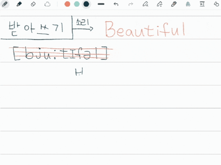Click the boxed 받아쓰기 heading
The height and width of the screenshot is (165, 221).
click(x=36, y=28)
